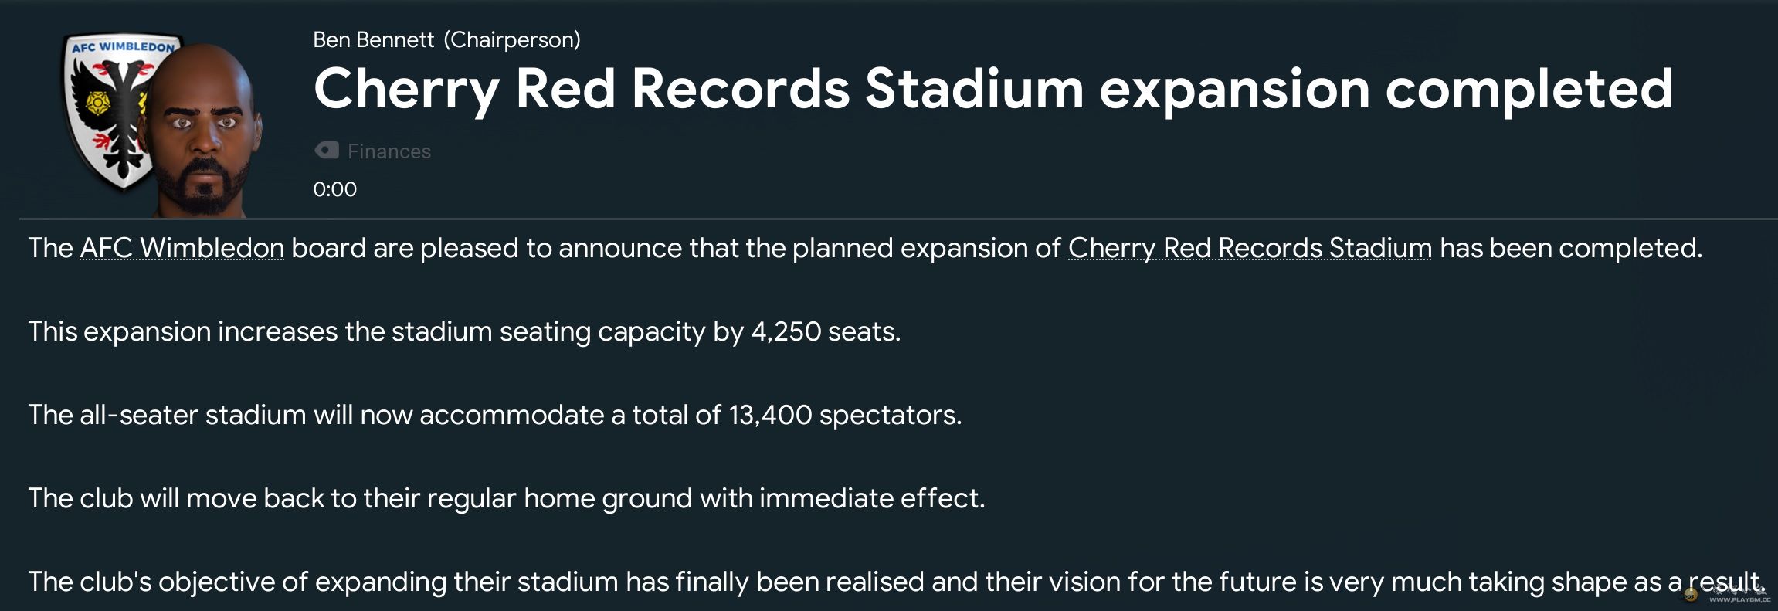
Task: Click the AFC Wimbledon club badge
Action: click(x=108, y=108)
